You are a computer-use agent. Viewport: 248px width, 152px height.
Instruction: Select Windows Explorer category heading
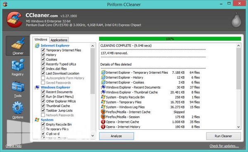55,87
